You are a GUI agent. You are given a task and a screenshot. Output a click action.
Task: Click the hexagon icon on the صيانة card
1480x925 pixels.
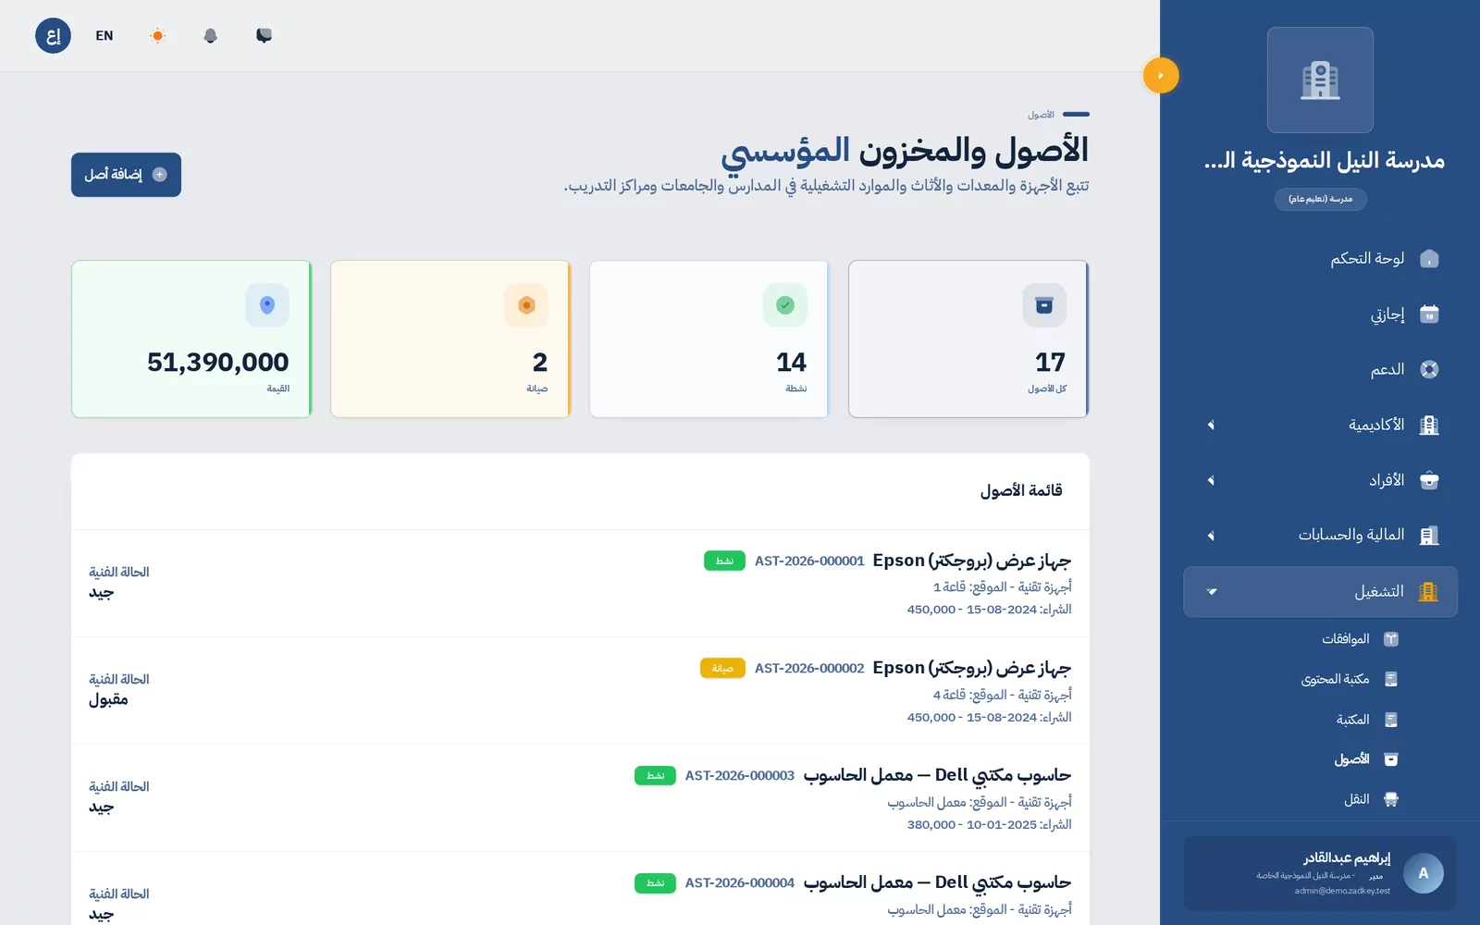pos(526,305)
